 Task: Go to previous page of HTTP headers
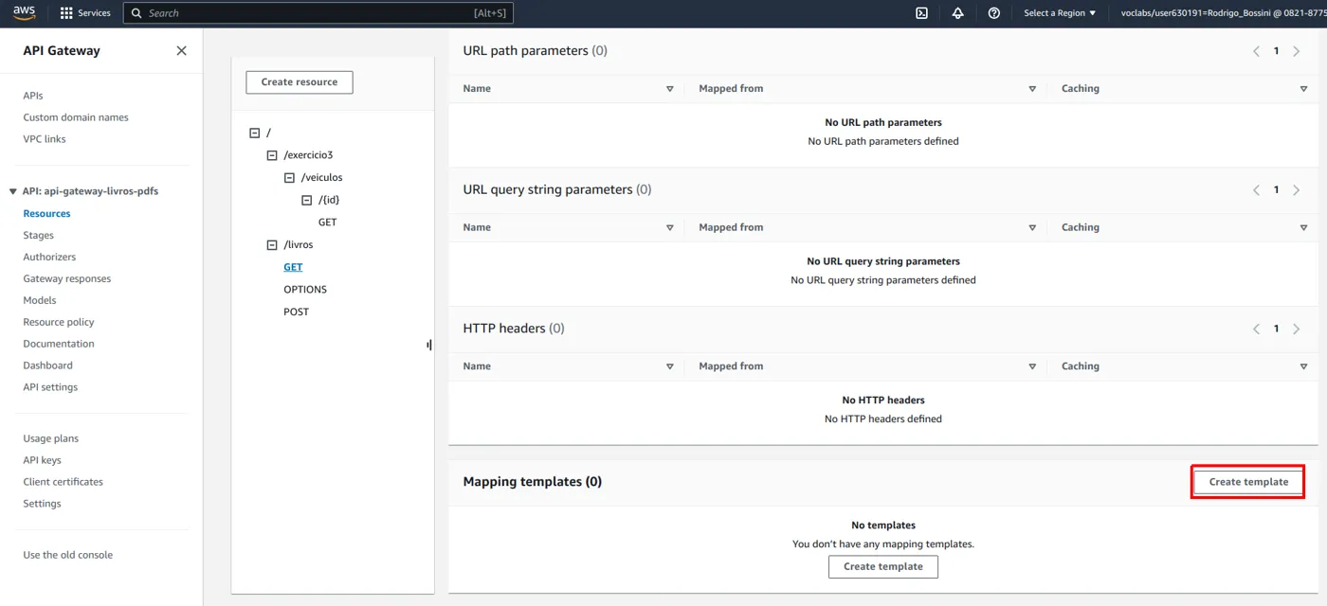pos(1256,329)
